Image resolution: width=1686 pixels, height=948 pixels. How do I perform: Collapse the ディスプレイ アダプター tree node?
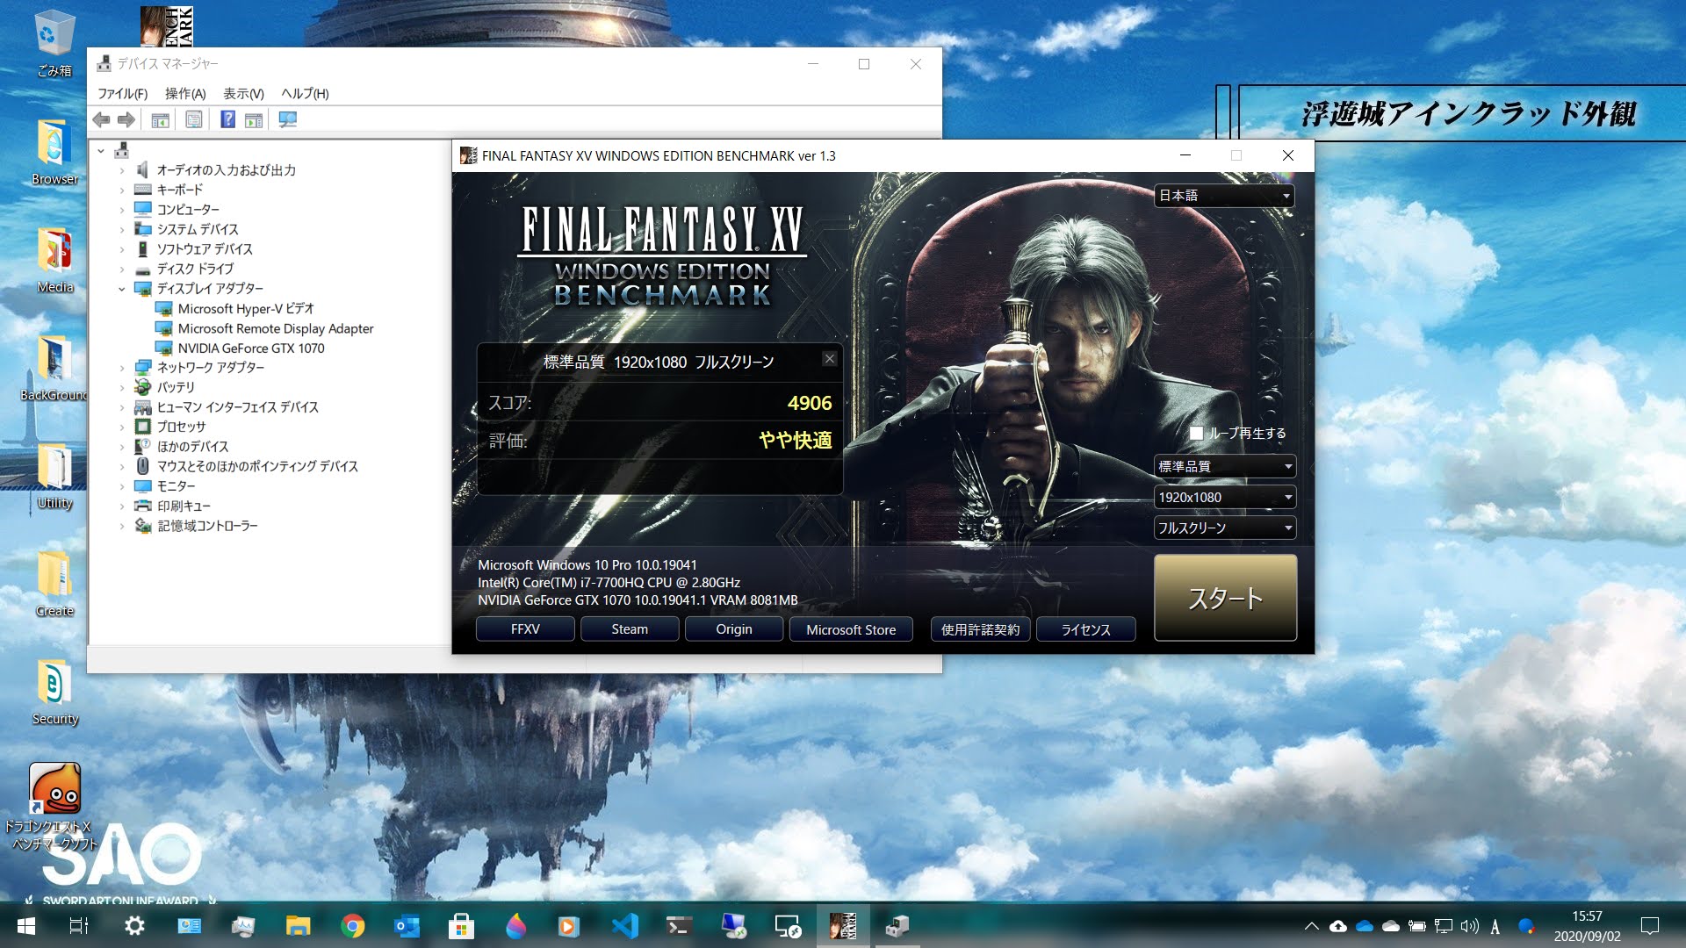pos(122,289)
